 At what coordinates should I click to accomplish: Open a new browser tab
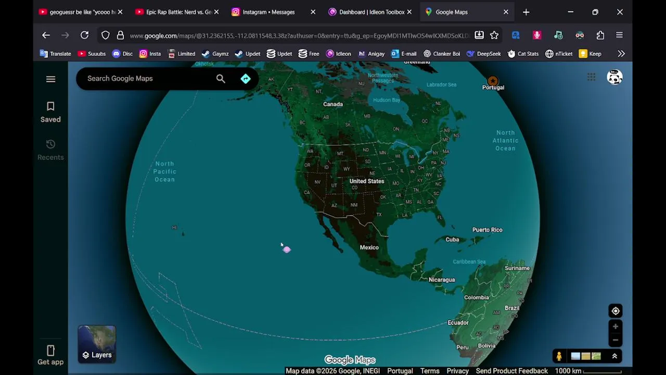pos(526,12)
